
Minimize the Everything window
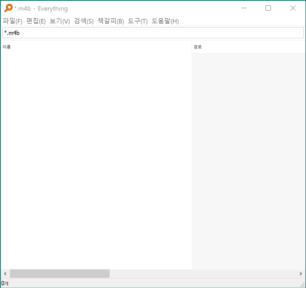pos(244,8)
